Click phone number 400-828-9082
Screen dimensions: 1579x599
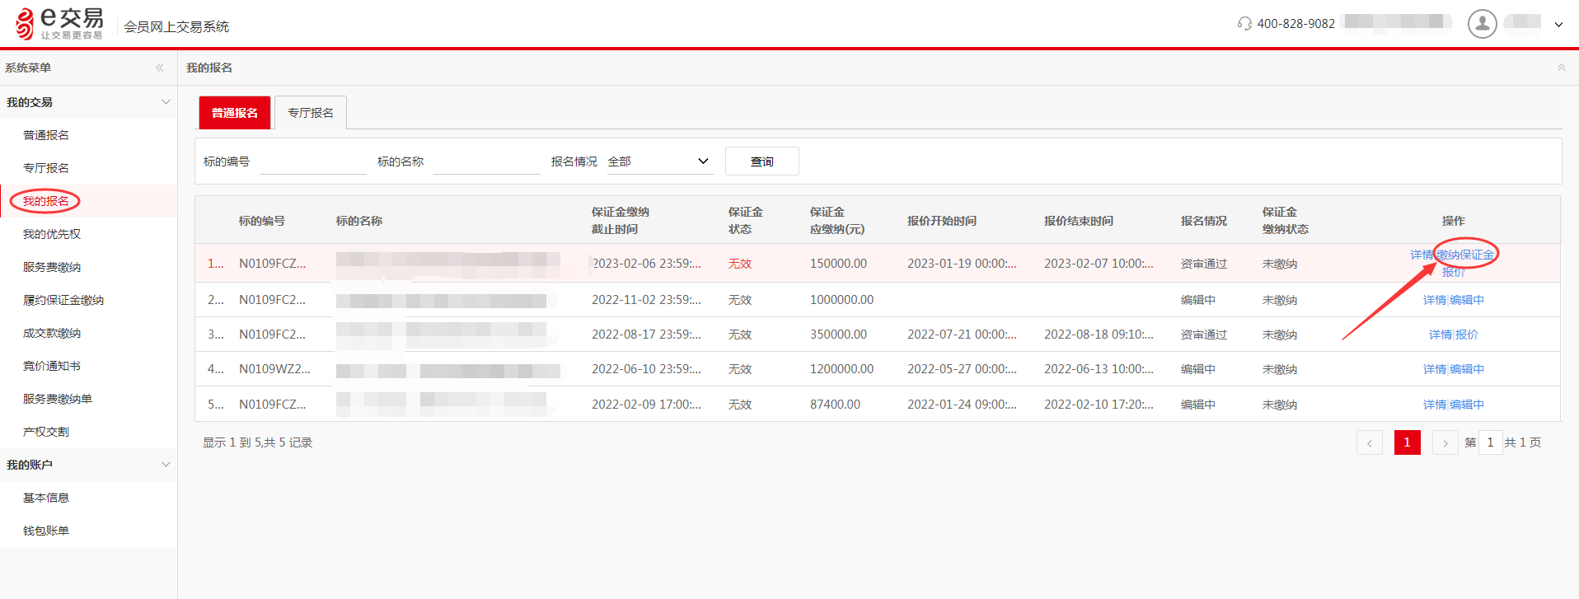tap(1296, 24)
